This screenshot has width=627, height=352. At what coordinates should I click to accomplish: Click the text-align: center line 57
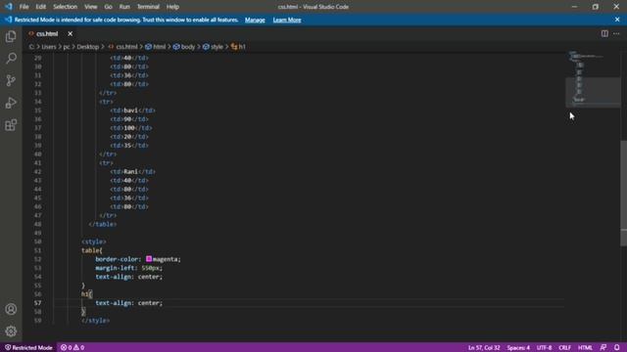click(128, 303)
